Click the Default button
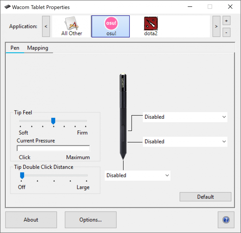Image resolution: width=241 pixels, height=233 pixels. point(205,197)
